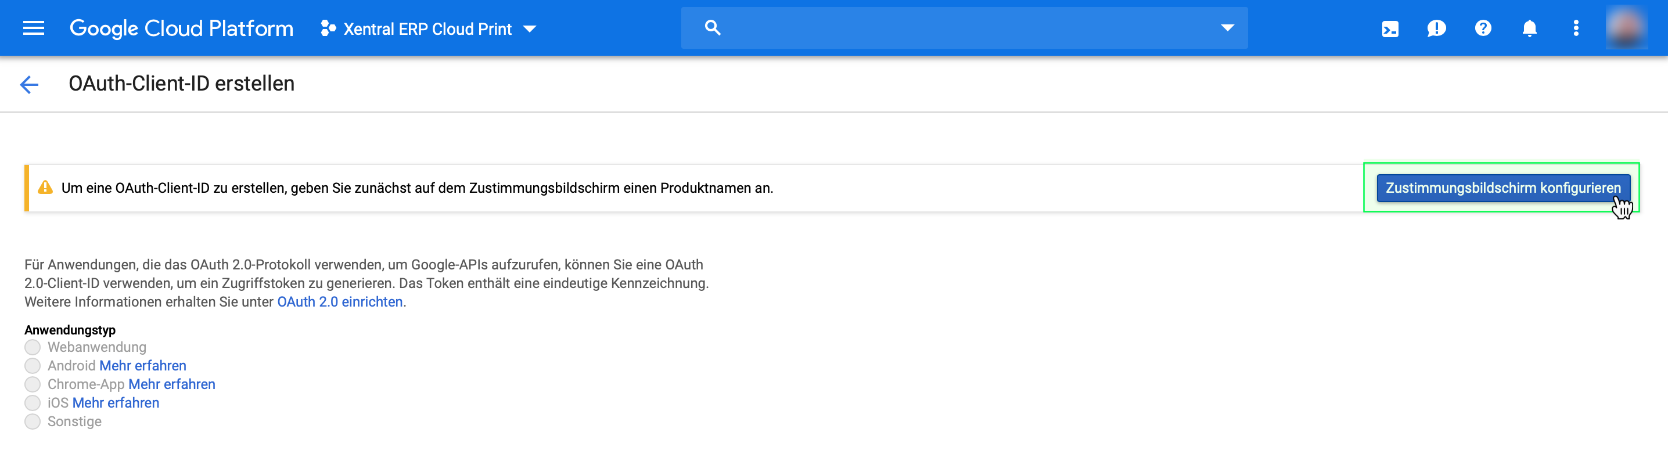Image resolution: width=1668 pixels, height=450 pixels.
Task: Open the Xentral ERP Cloud Print project dropdown
Action: [429, 29]
